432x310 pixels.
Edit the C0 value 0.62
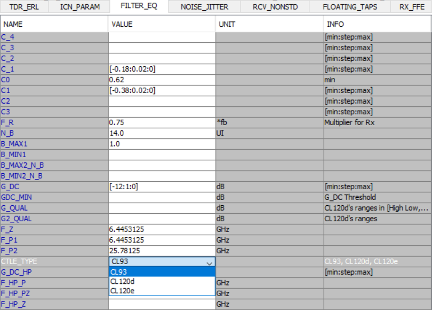(162, 80)
